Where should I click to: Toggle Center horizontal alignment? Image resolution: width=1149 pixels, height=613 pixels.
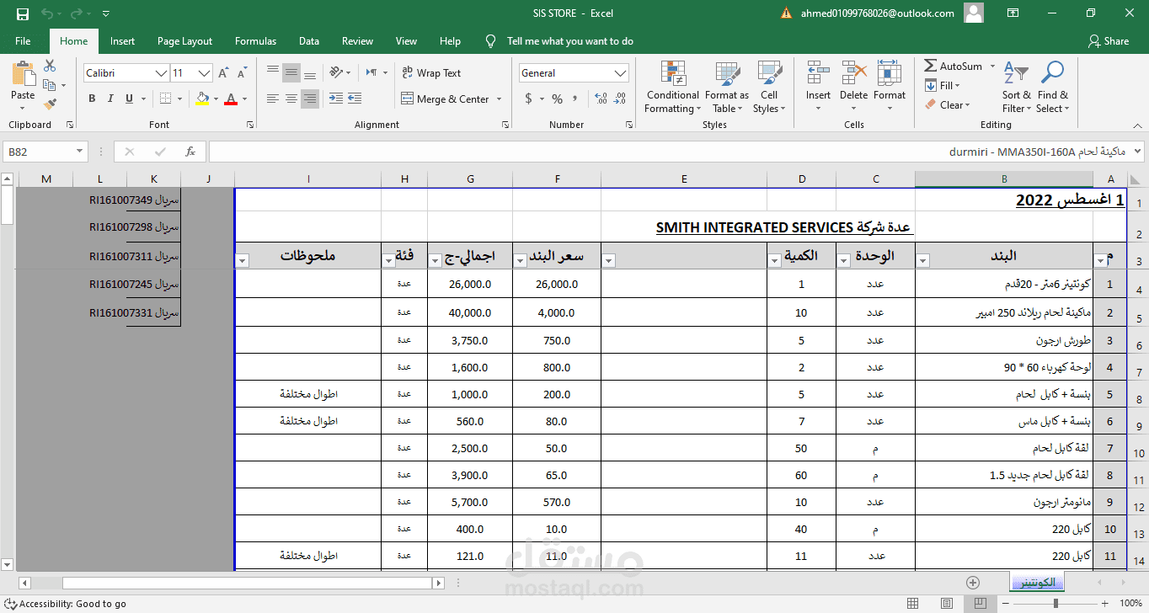pyautogui.click(x=291, y=99)
